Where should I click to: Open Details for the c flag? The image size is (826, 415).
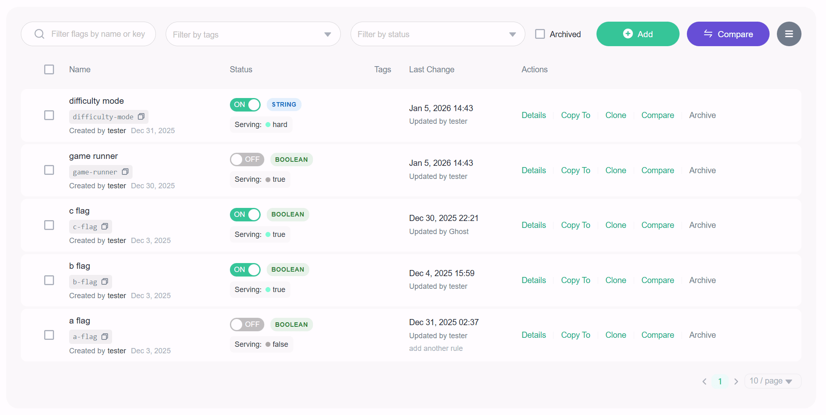point(533,225)
